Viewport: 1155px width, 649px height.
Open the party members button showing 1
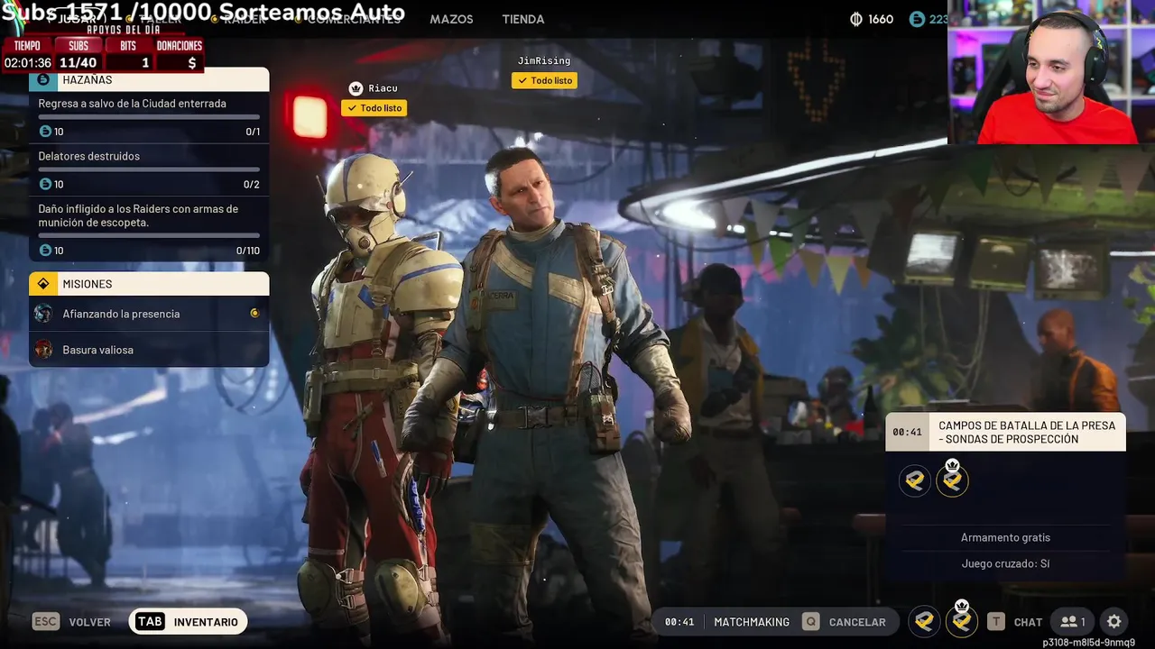pos(1073,622)
